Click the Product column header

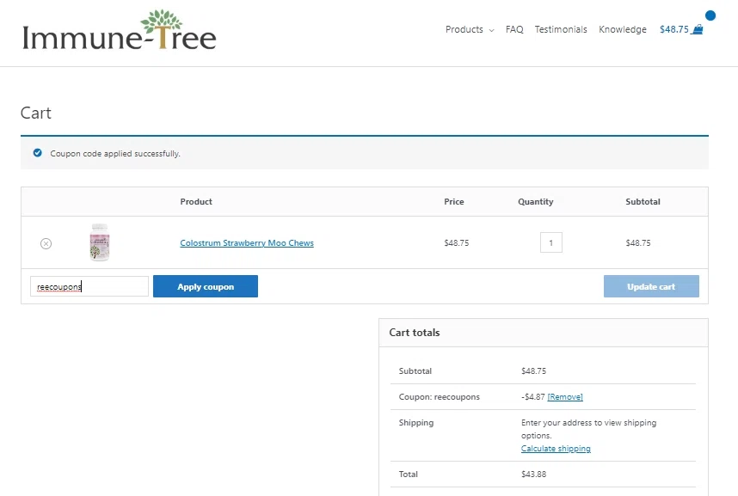pyautogui.click(x=196, y=201)
